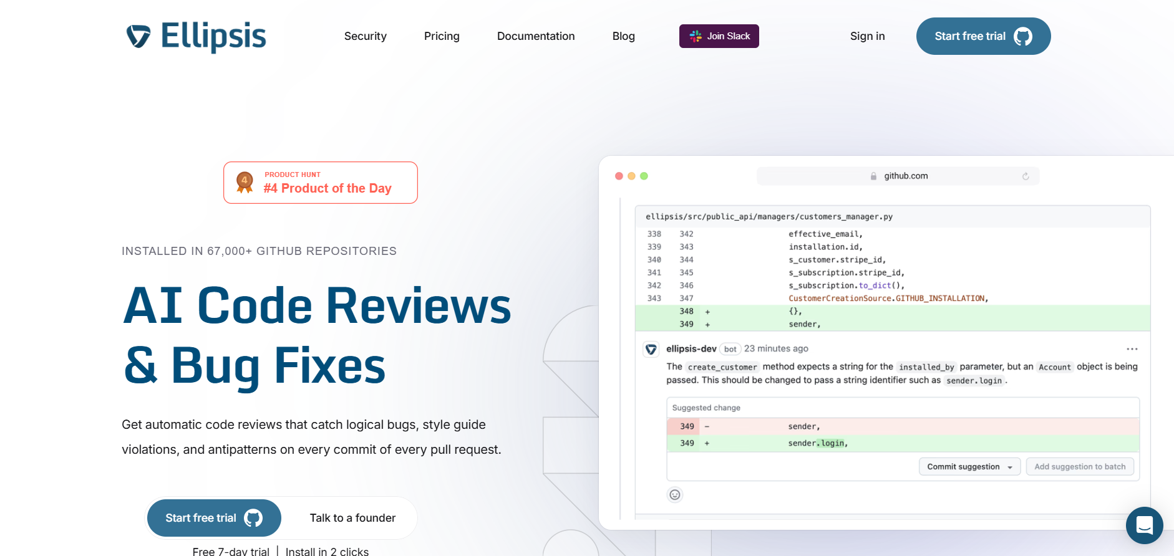Image resolution: width=1174 pixels, height=556 pixels.
Task: Open the Product Hunt #4 badge
Action: [321, 183]
